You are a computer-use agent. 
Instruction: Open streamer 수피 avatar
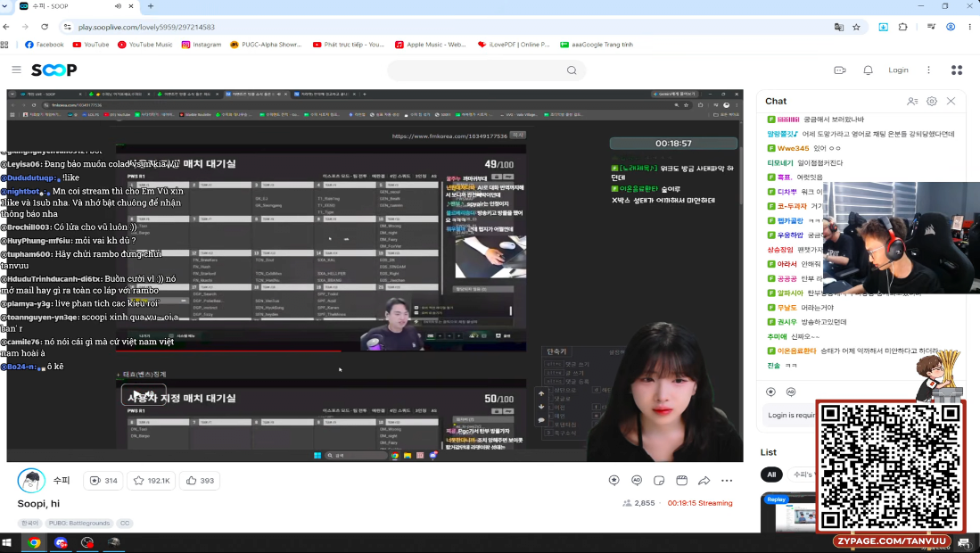tap(31, 481)
